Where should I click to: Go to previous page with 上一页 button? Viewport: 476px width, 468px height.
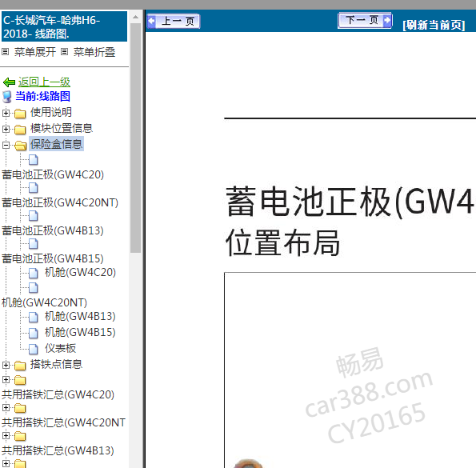point(174,21)
